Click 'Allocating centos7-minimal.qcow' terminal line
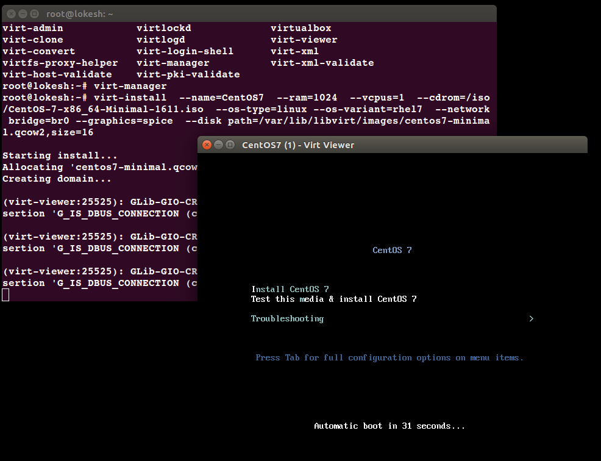 (99, 167)
